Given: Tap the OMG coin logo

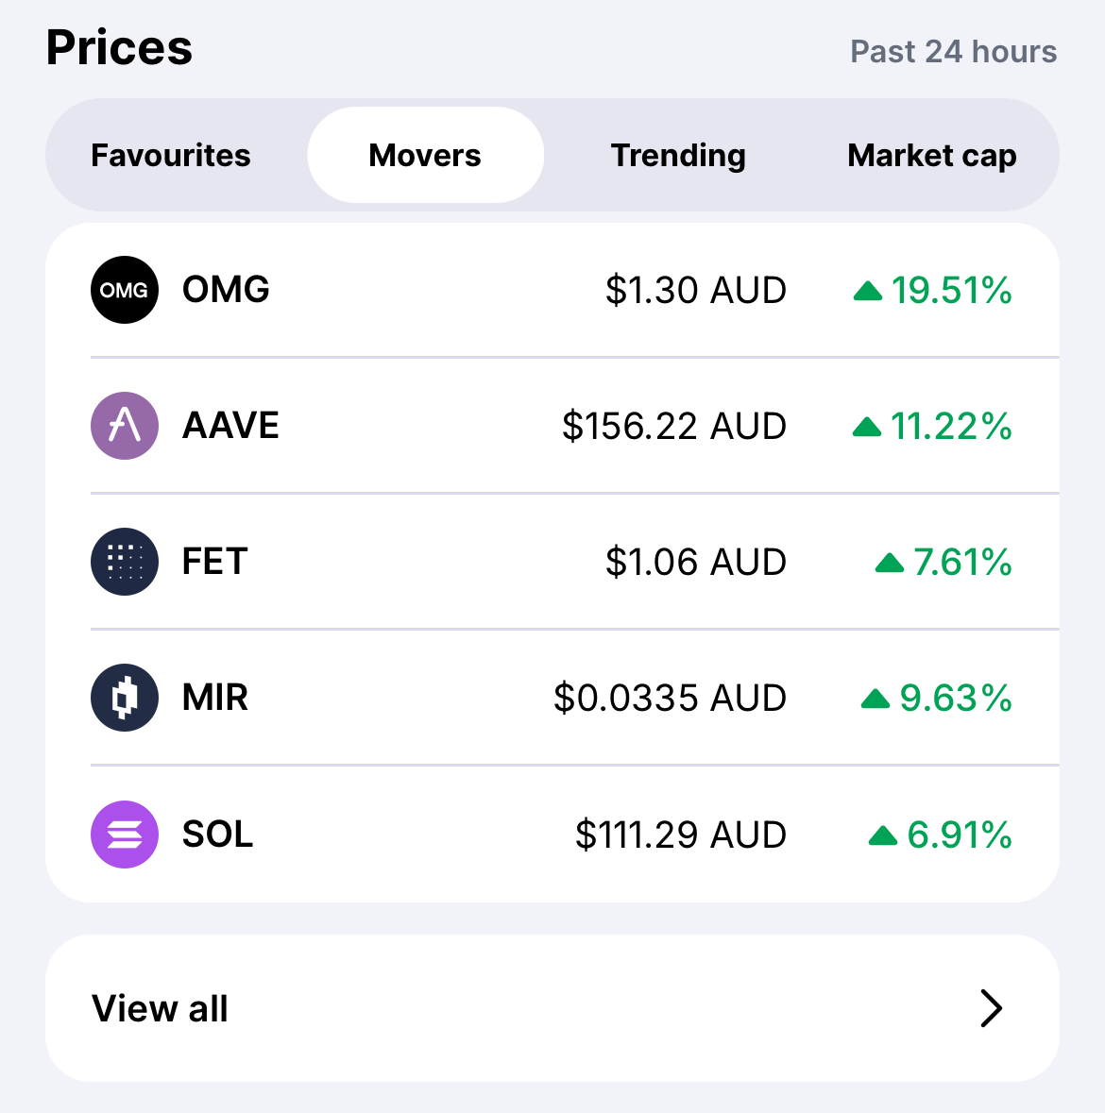Looking at the screenshot, I should click(125, 290).
